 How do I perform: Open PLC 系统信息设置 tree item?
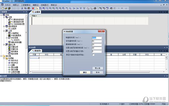[x=18, y=24]
